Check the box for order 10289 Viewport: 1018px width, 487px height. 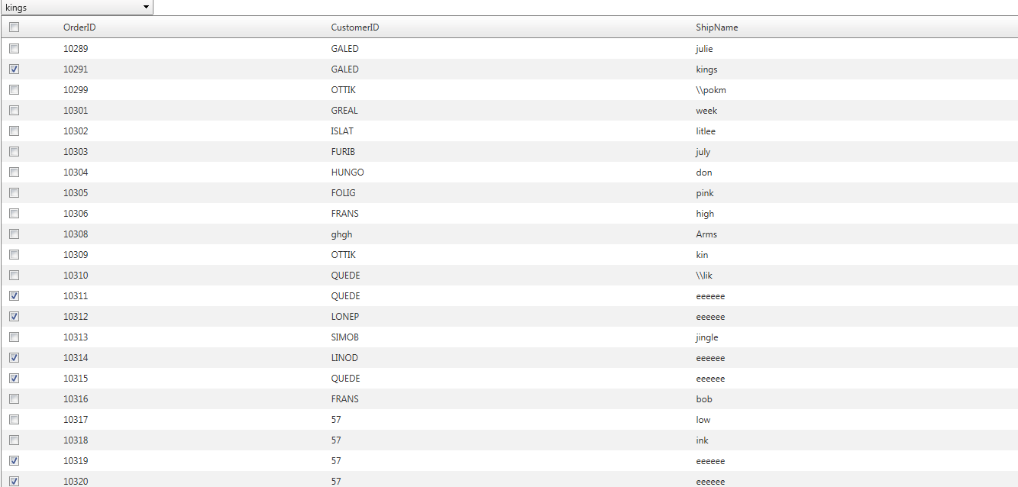tap(14, 48)
